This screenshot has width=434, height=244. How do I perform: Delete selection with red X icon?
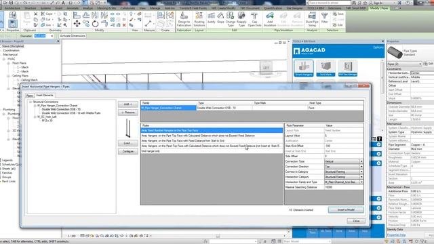point(124,25)
